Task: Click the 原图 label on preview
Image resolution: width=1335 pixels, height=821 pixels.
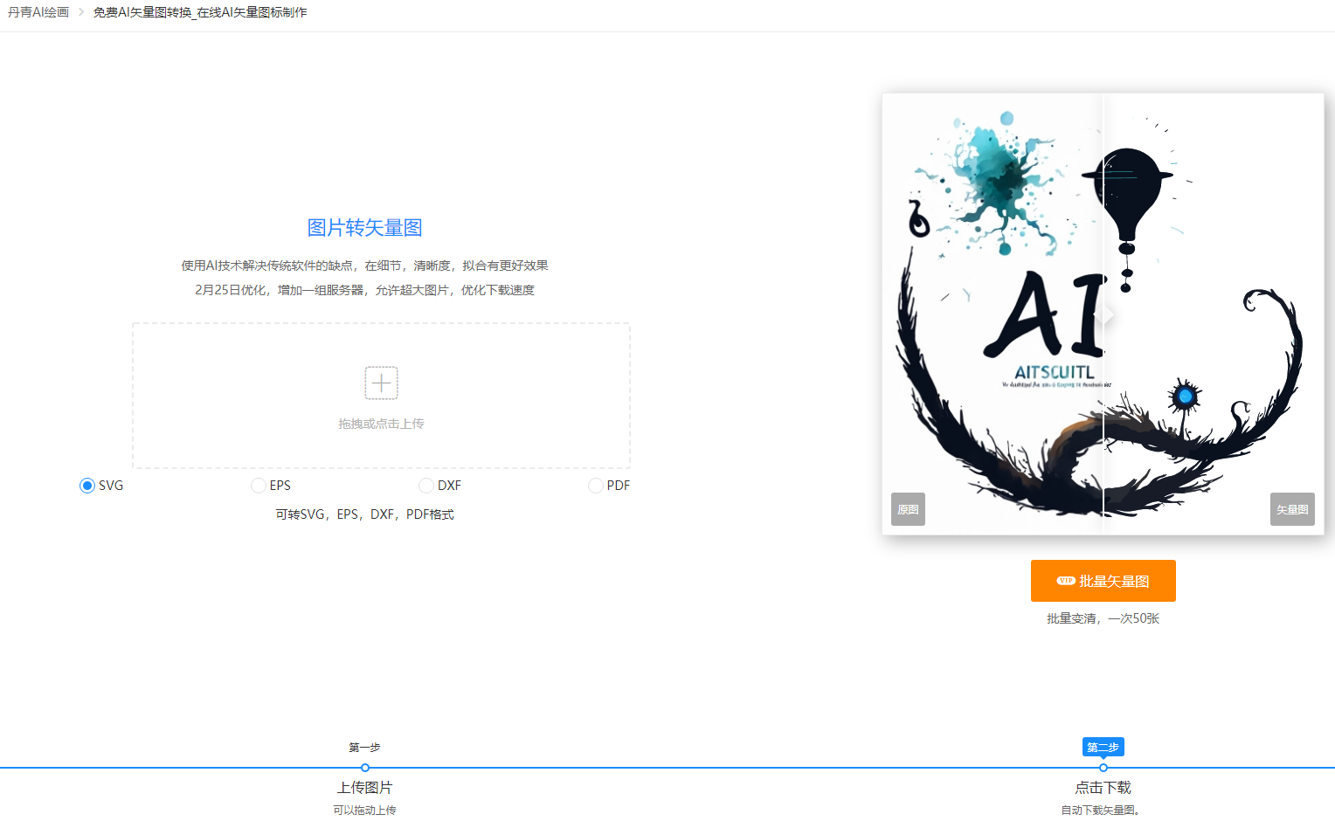Action: pyautogui.click(x=908, y=509)
